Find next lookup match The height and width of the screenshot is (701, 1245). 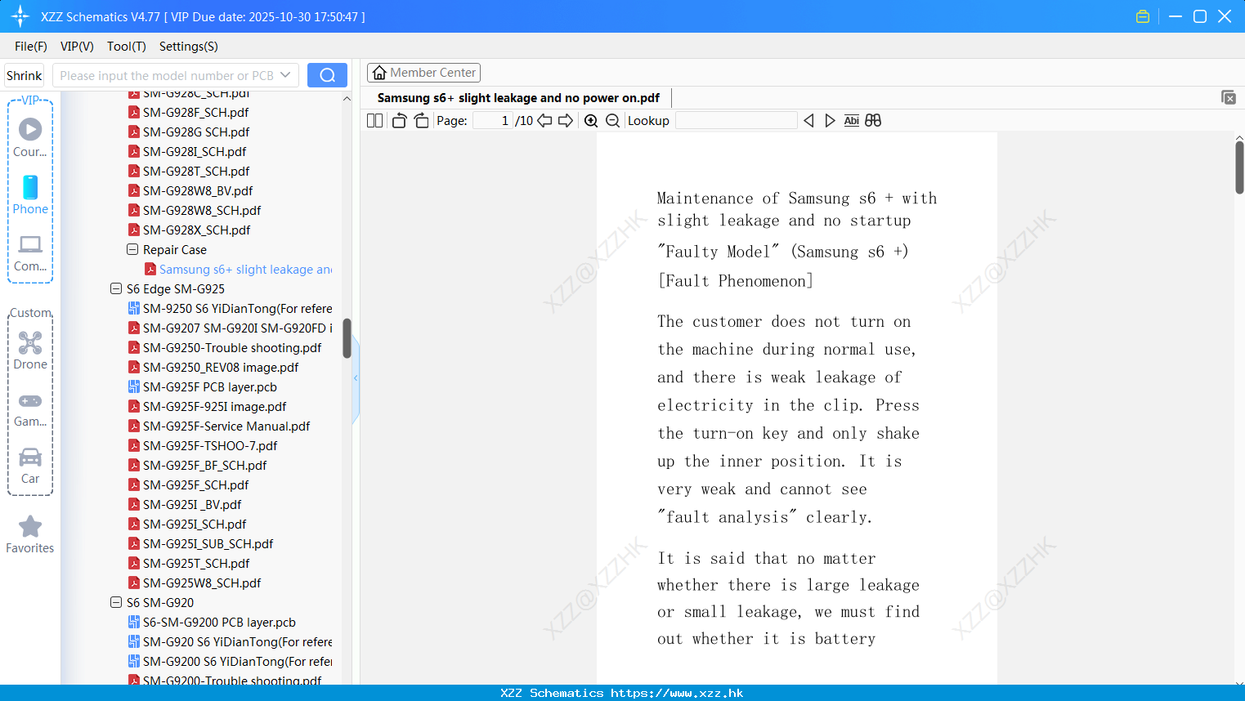[x=830, y=121]
